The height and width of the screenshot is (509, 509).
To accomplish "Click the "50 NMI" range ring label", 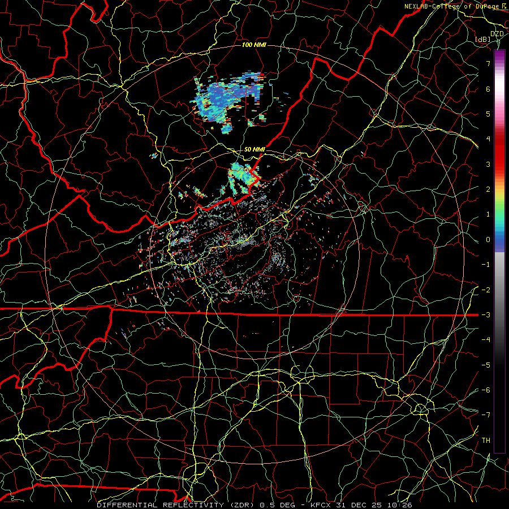I will tap(255, 149).
